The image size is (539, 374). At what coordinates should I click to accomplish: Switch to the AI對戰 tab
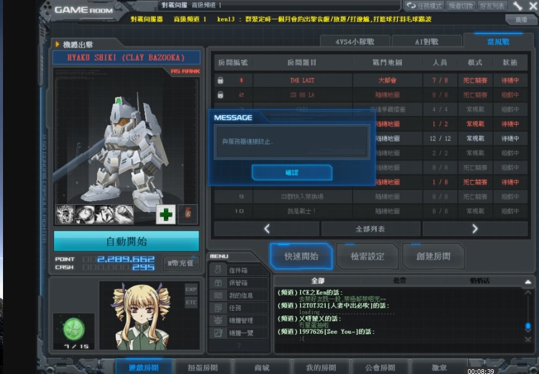tap(426, 42)
